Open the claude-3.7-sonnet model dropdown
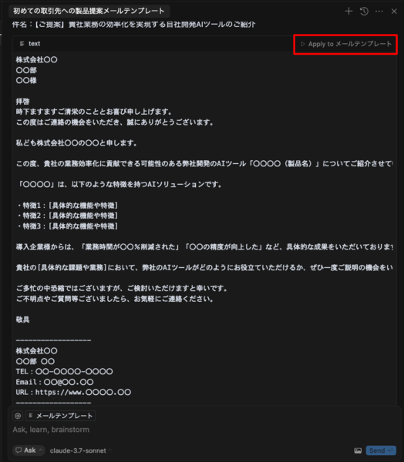Screen dimensions: 404x462 point(80,450)
